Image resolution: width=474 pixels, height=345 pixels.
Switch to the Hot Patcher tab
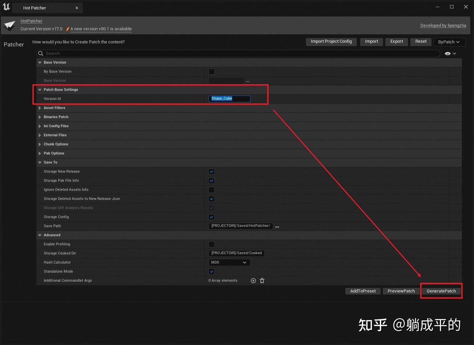34,7
